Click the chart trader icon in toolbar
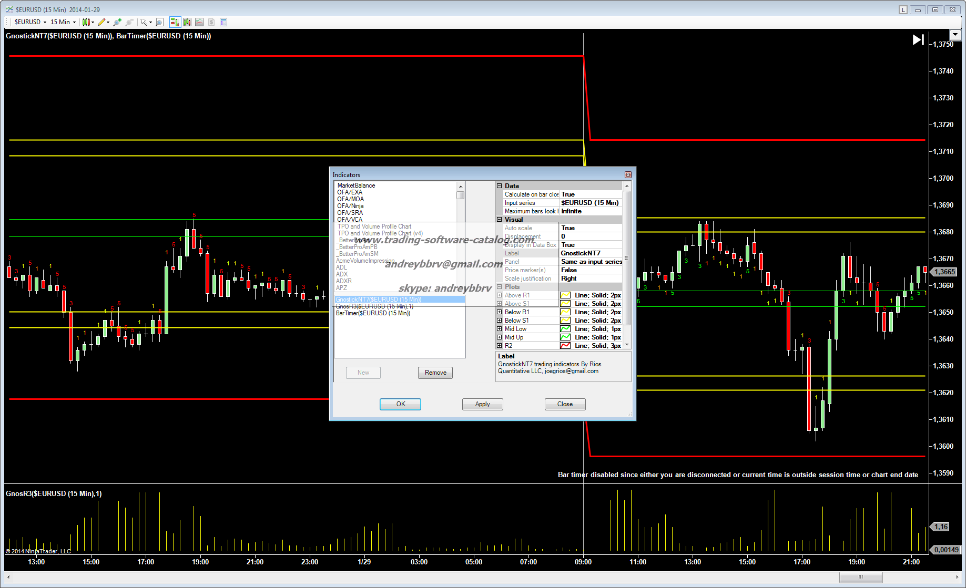Screen dimensions: 966x588 point(175,22)
